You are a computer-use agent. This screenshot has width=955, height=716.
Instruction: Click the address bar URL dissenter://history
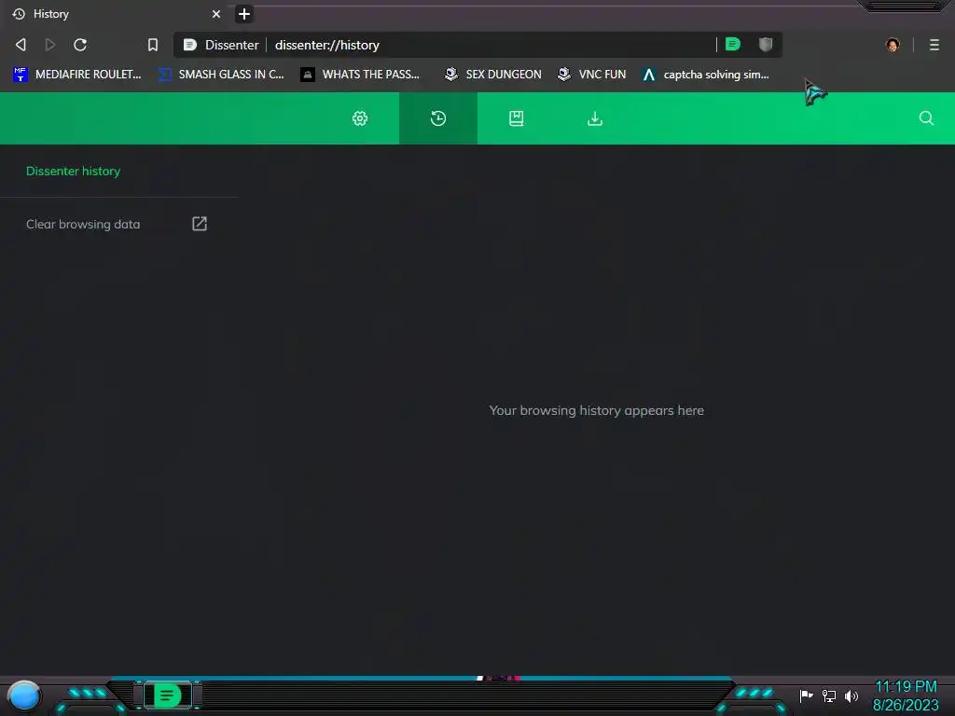click(327, 45)
